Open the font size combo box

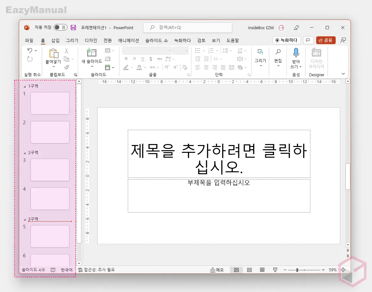click(181, 51)
